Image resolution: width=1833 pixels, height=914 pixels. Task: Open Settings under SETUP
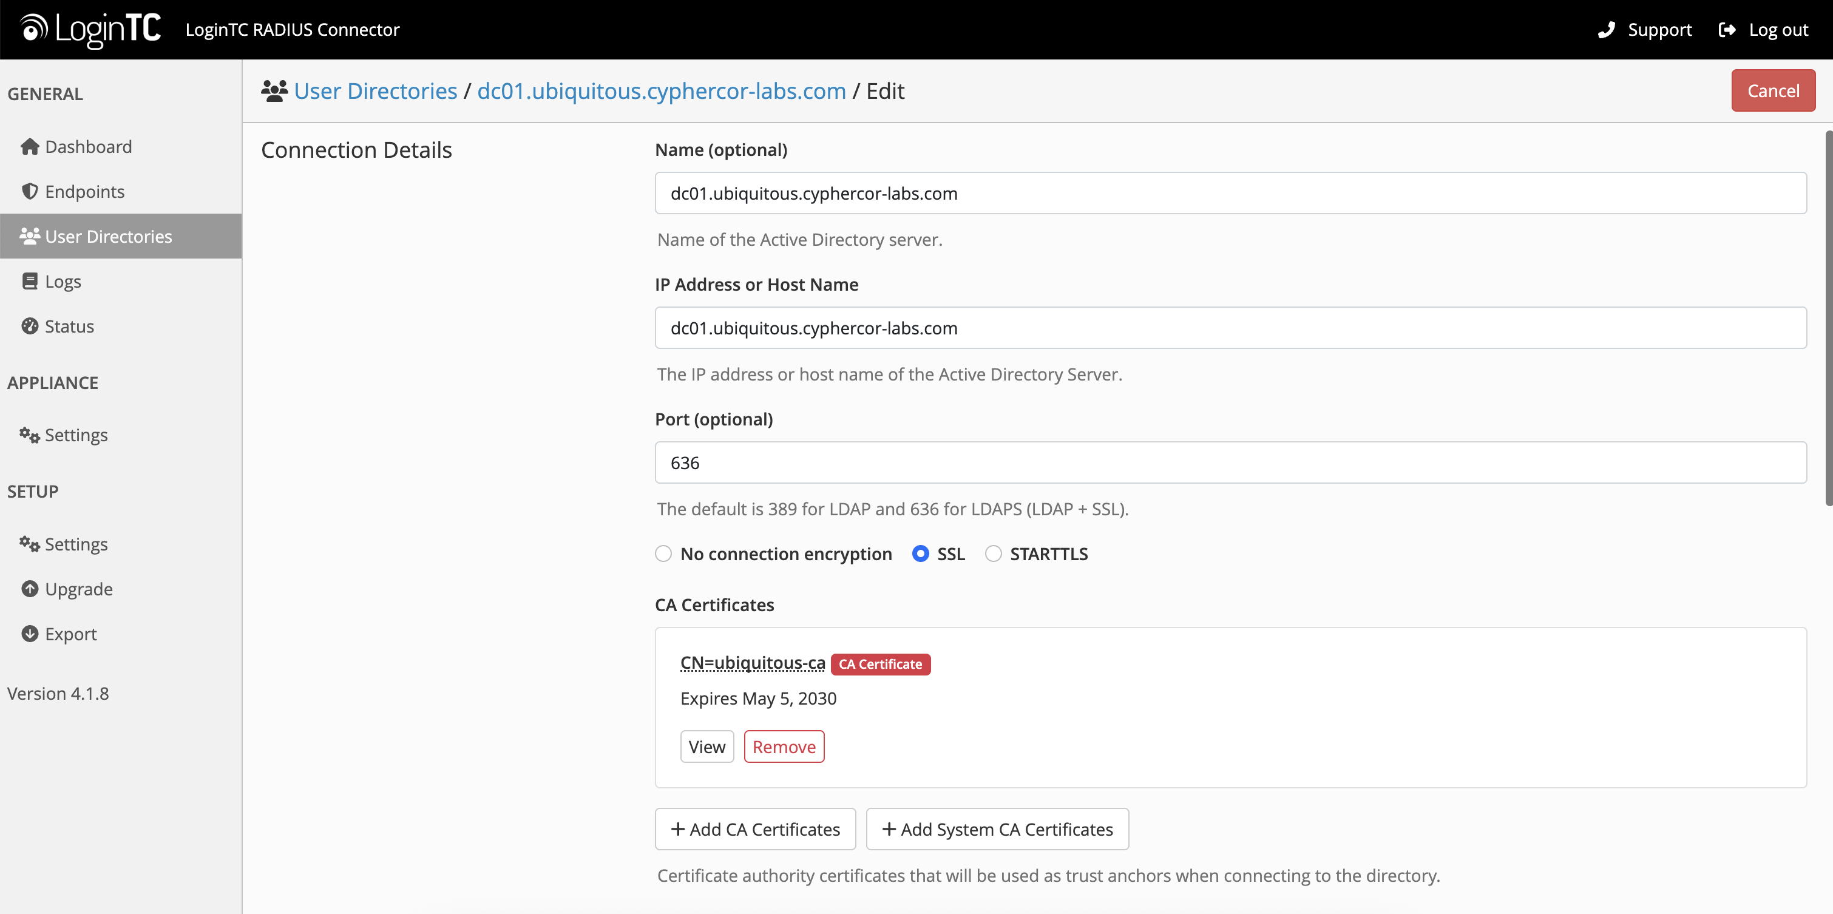(x=121, y=543)
